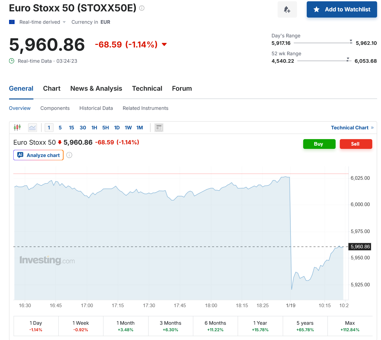Select the 30-minute interval
The height and width of the screenshot is (340, 381).
click(83, 128)
